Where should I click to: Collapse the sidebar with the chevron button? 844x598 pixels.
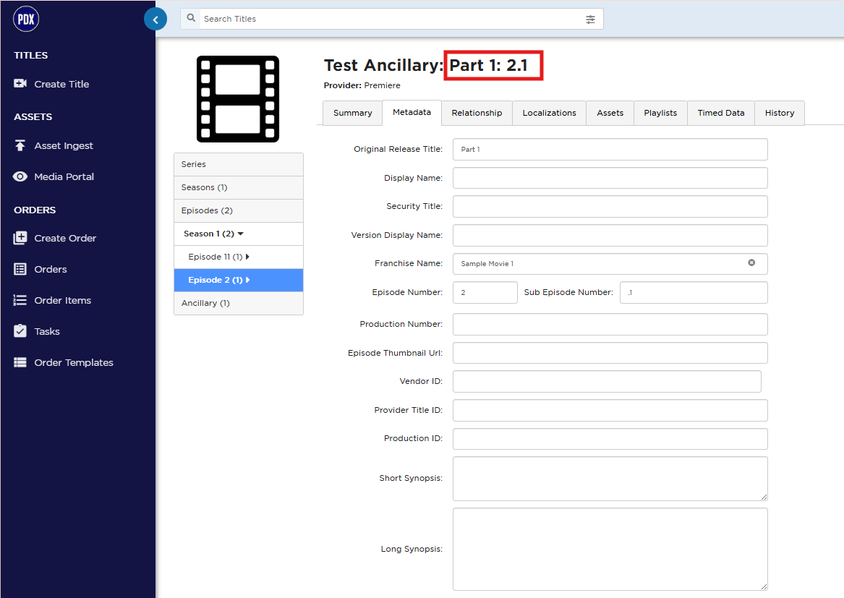pos(155,20)
